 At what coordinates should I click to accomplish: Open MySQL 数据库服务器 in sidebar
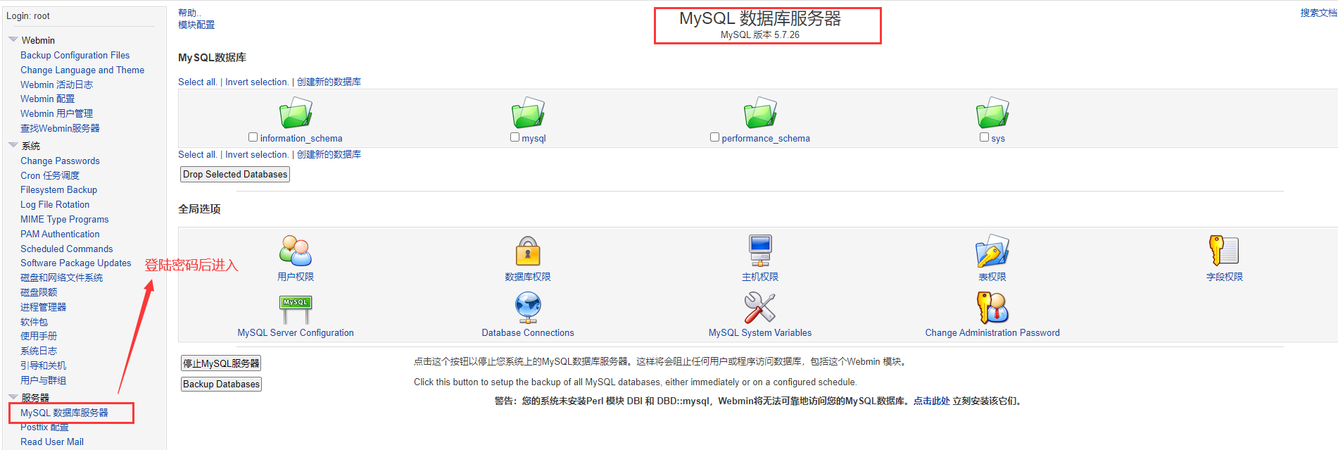[x=64, y=413]
